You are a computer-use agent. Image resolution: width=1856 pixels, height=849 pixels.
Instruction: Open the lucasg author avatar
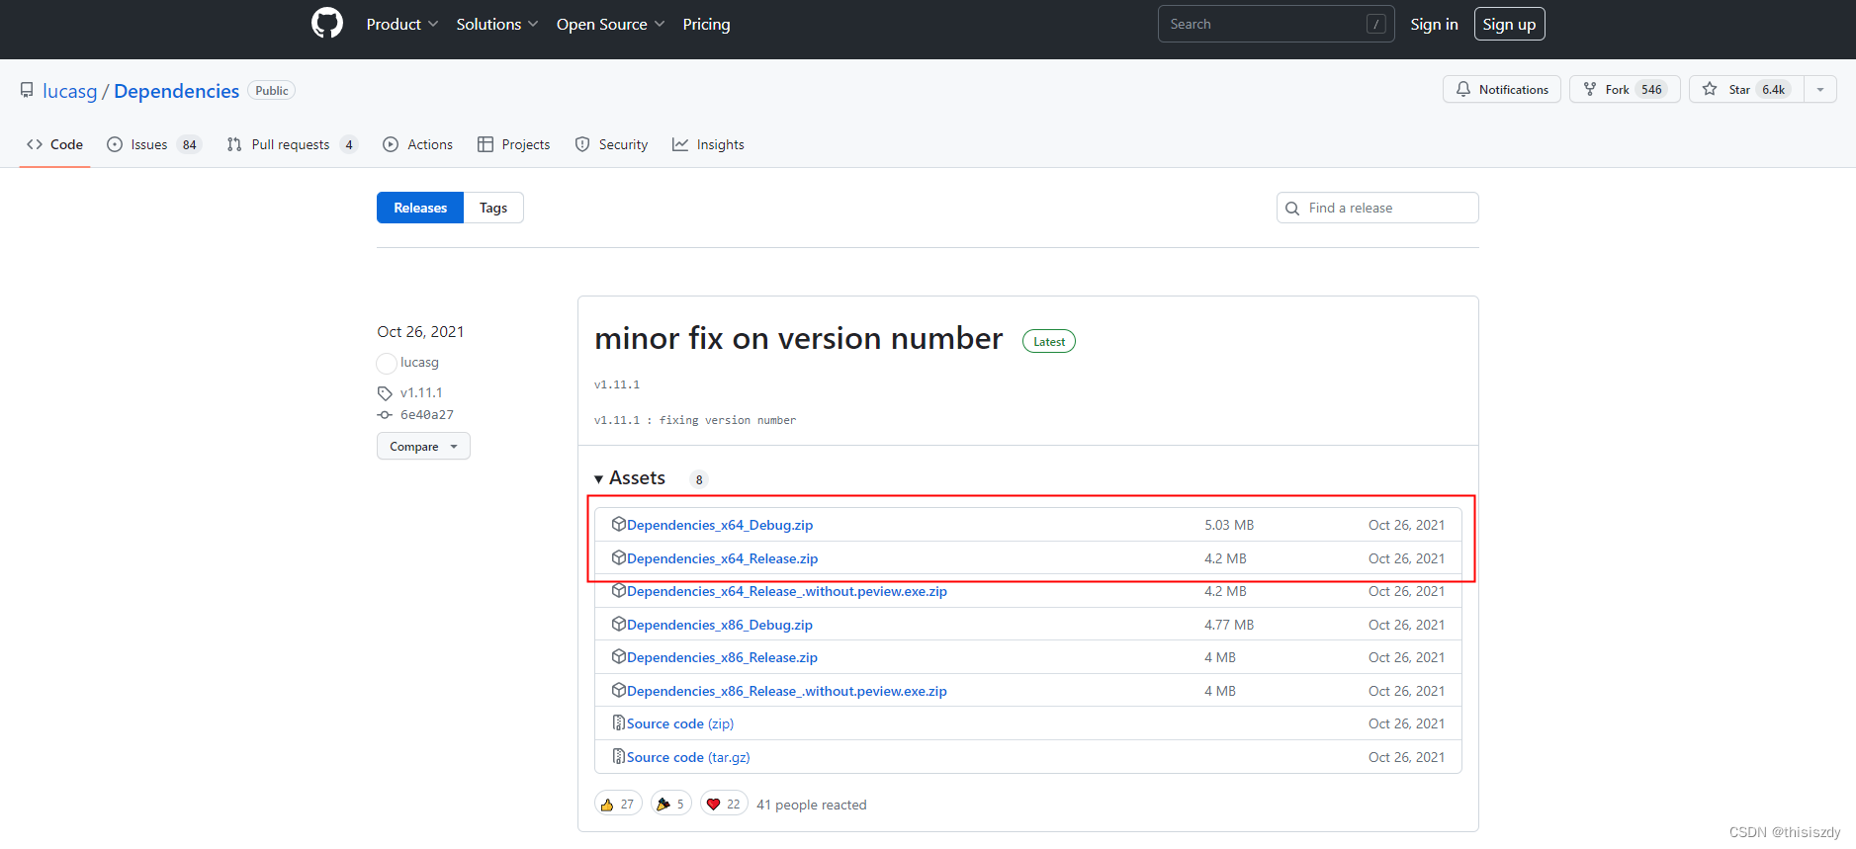[x=387, y=363]
